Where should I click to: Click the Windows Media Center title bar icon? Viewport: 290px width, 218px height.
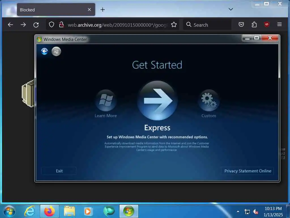[x=39, y=39]
